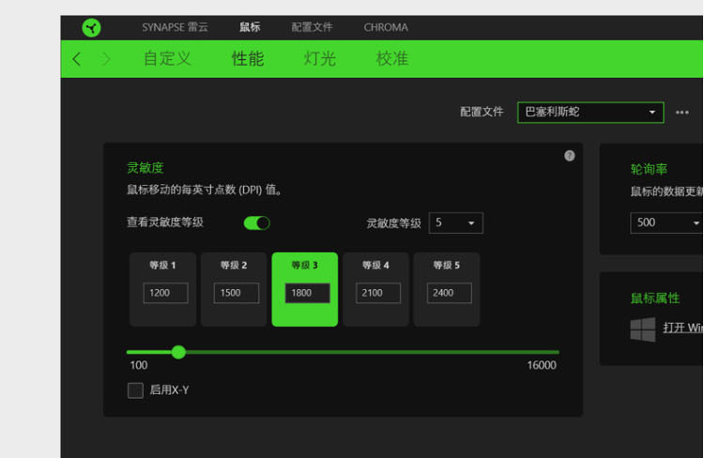Screen dimensions: 704x458
Task: Select the 等级 5 sensitivity stage
Action: click(446, 289)
